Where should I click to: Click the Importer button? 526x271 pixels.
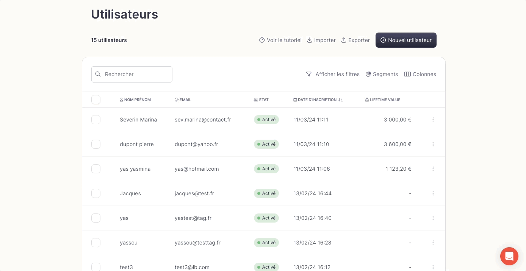pyautogui.click(x=321, y=40)
